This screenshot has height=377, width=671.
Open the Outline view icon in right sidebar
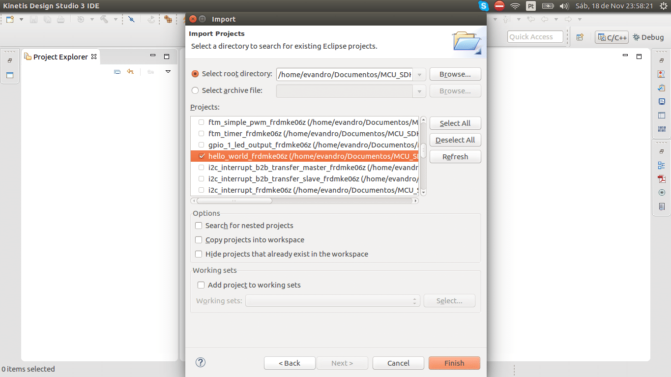tap(662, 165)
